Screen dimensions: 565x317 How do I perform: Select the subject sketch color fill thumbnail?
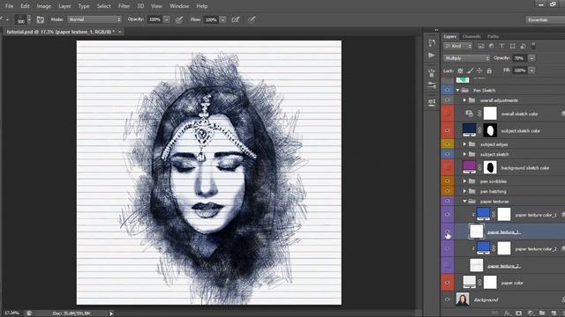pyautogui.click(x=469, y=130)
